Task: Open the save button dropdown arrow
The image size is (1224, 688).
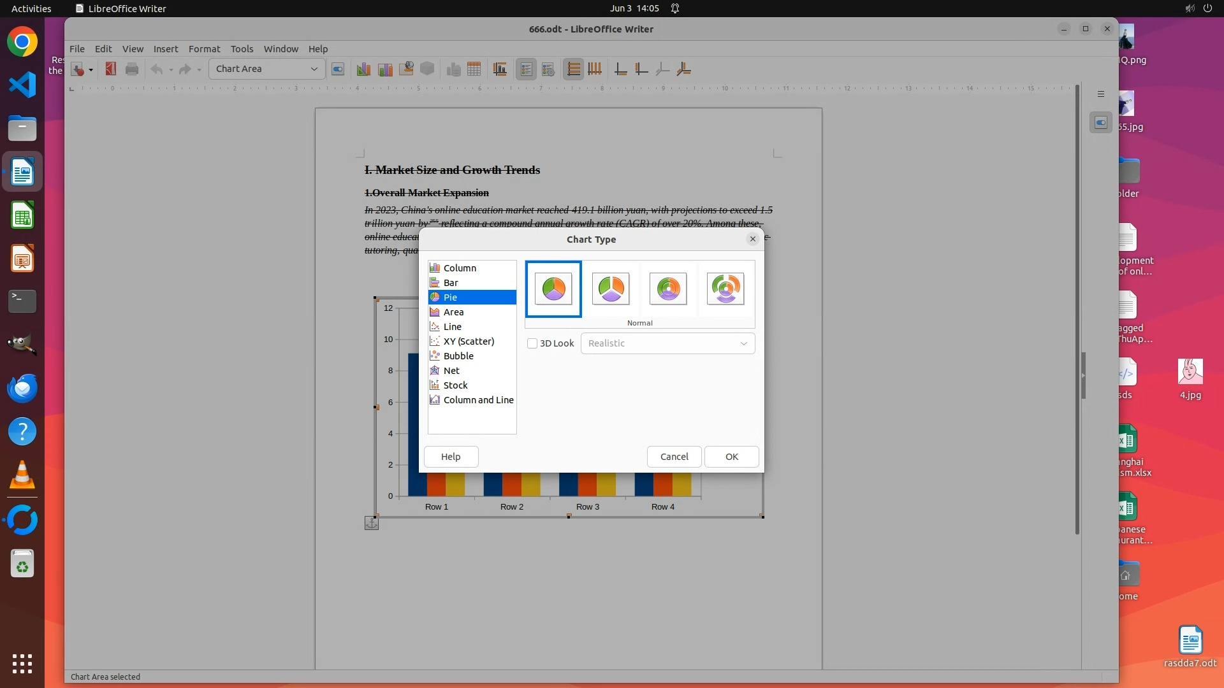Action: click(91, 69)
